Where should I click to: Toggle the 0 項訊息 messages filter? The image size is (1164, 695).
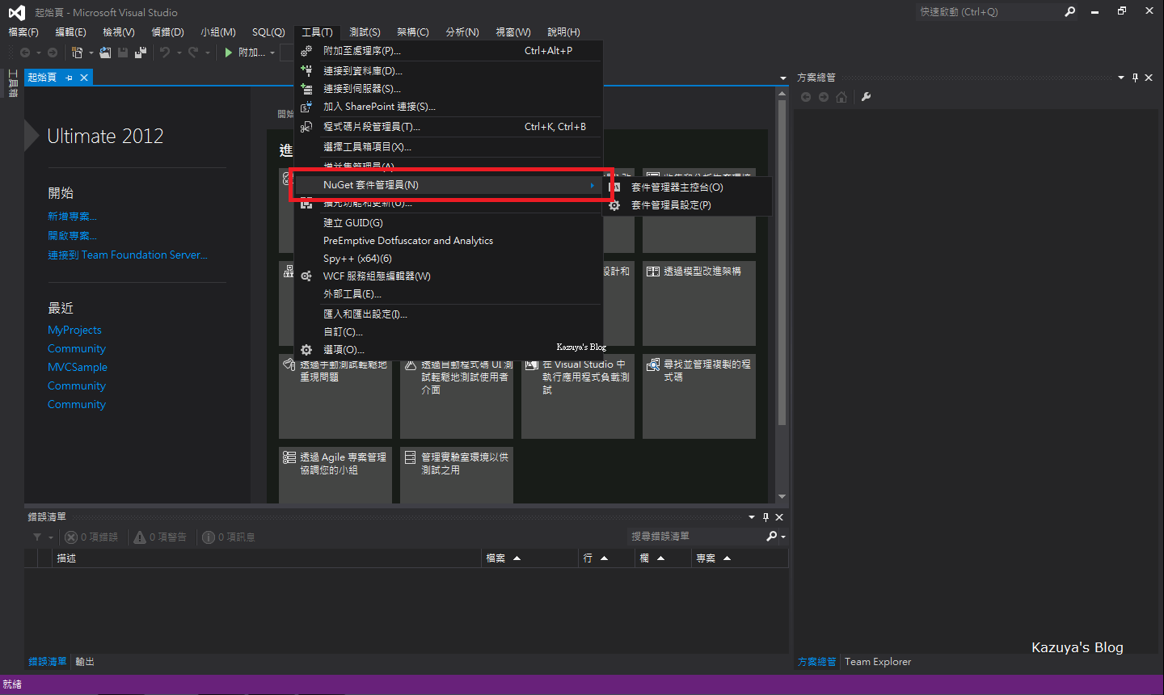[229, 537]
